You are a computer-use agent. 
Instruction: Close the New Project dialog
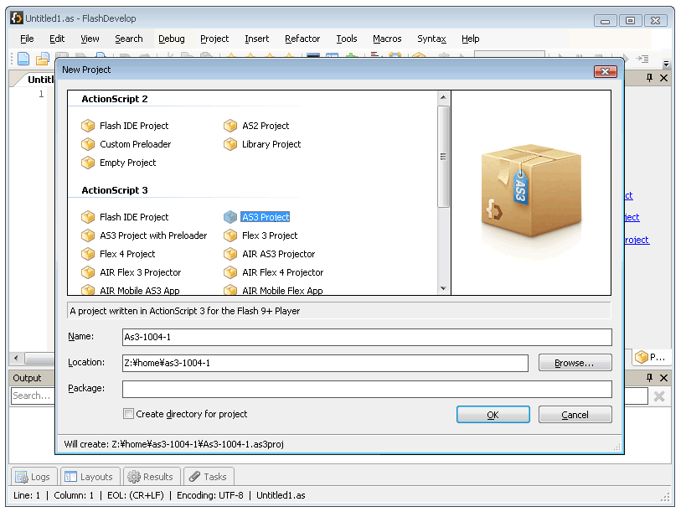coord(606,71)
